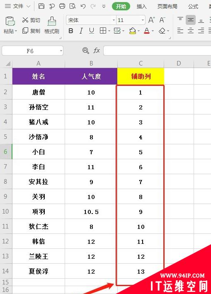Open the 页面布局 tab
Image resolution: width=211 pixels, height=294 pixels.
167,6
